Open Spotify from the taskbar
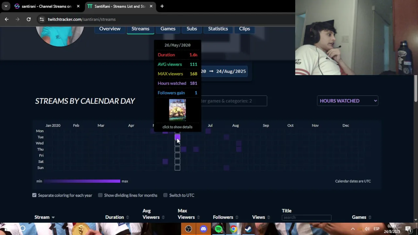 218,229
